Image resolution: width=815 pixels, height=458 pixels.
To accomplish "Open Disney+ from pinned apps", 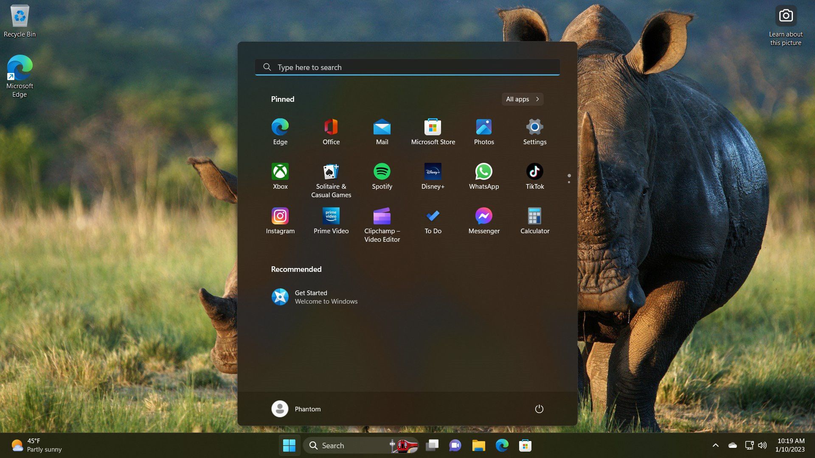I will click(x=433, y=172).
